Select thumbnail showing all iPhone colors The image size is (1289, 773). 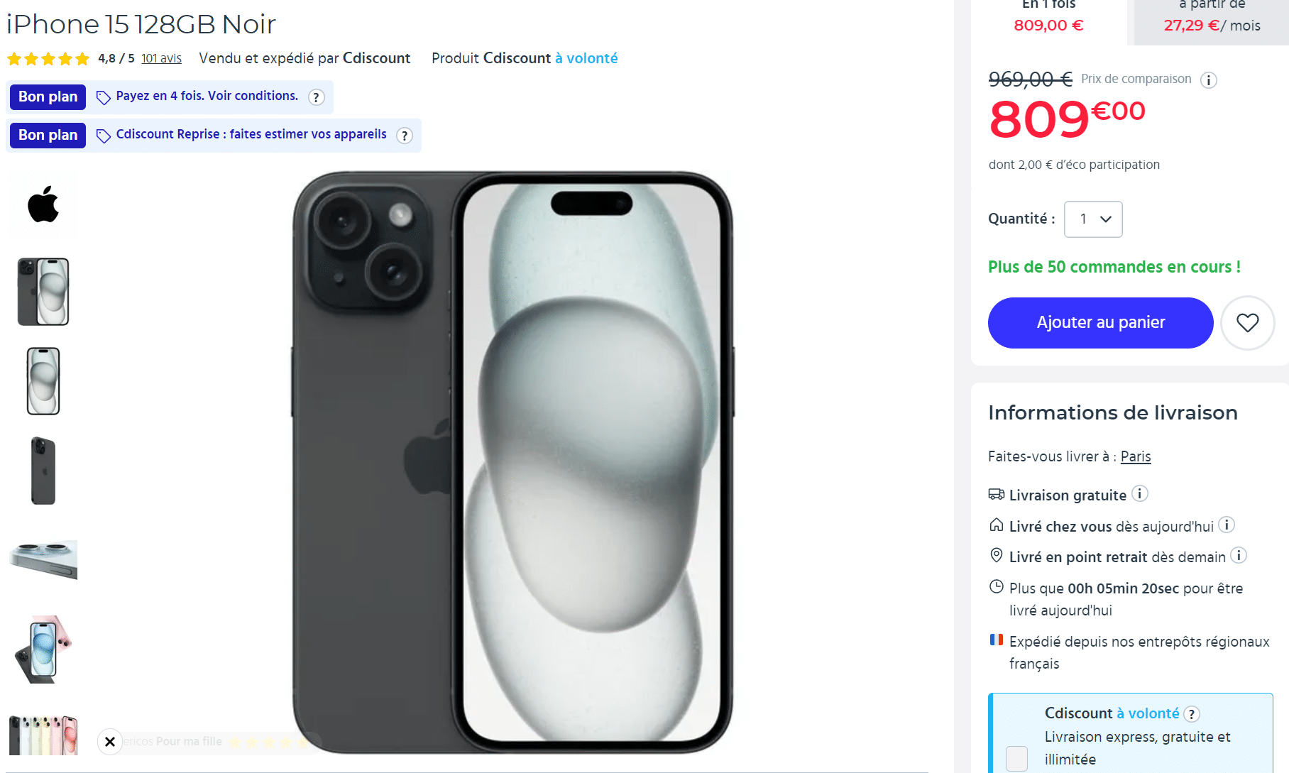point(43,735)
